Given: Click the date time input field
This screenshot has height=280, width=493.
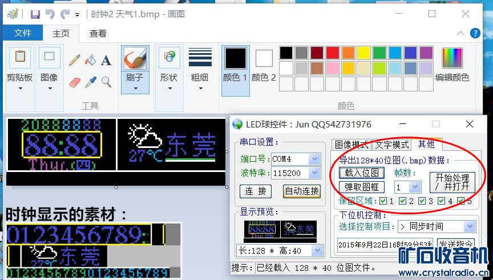Looking at the screenshot, I should tap(386, 245).
